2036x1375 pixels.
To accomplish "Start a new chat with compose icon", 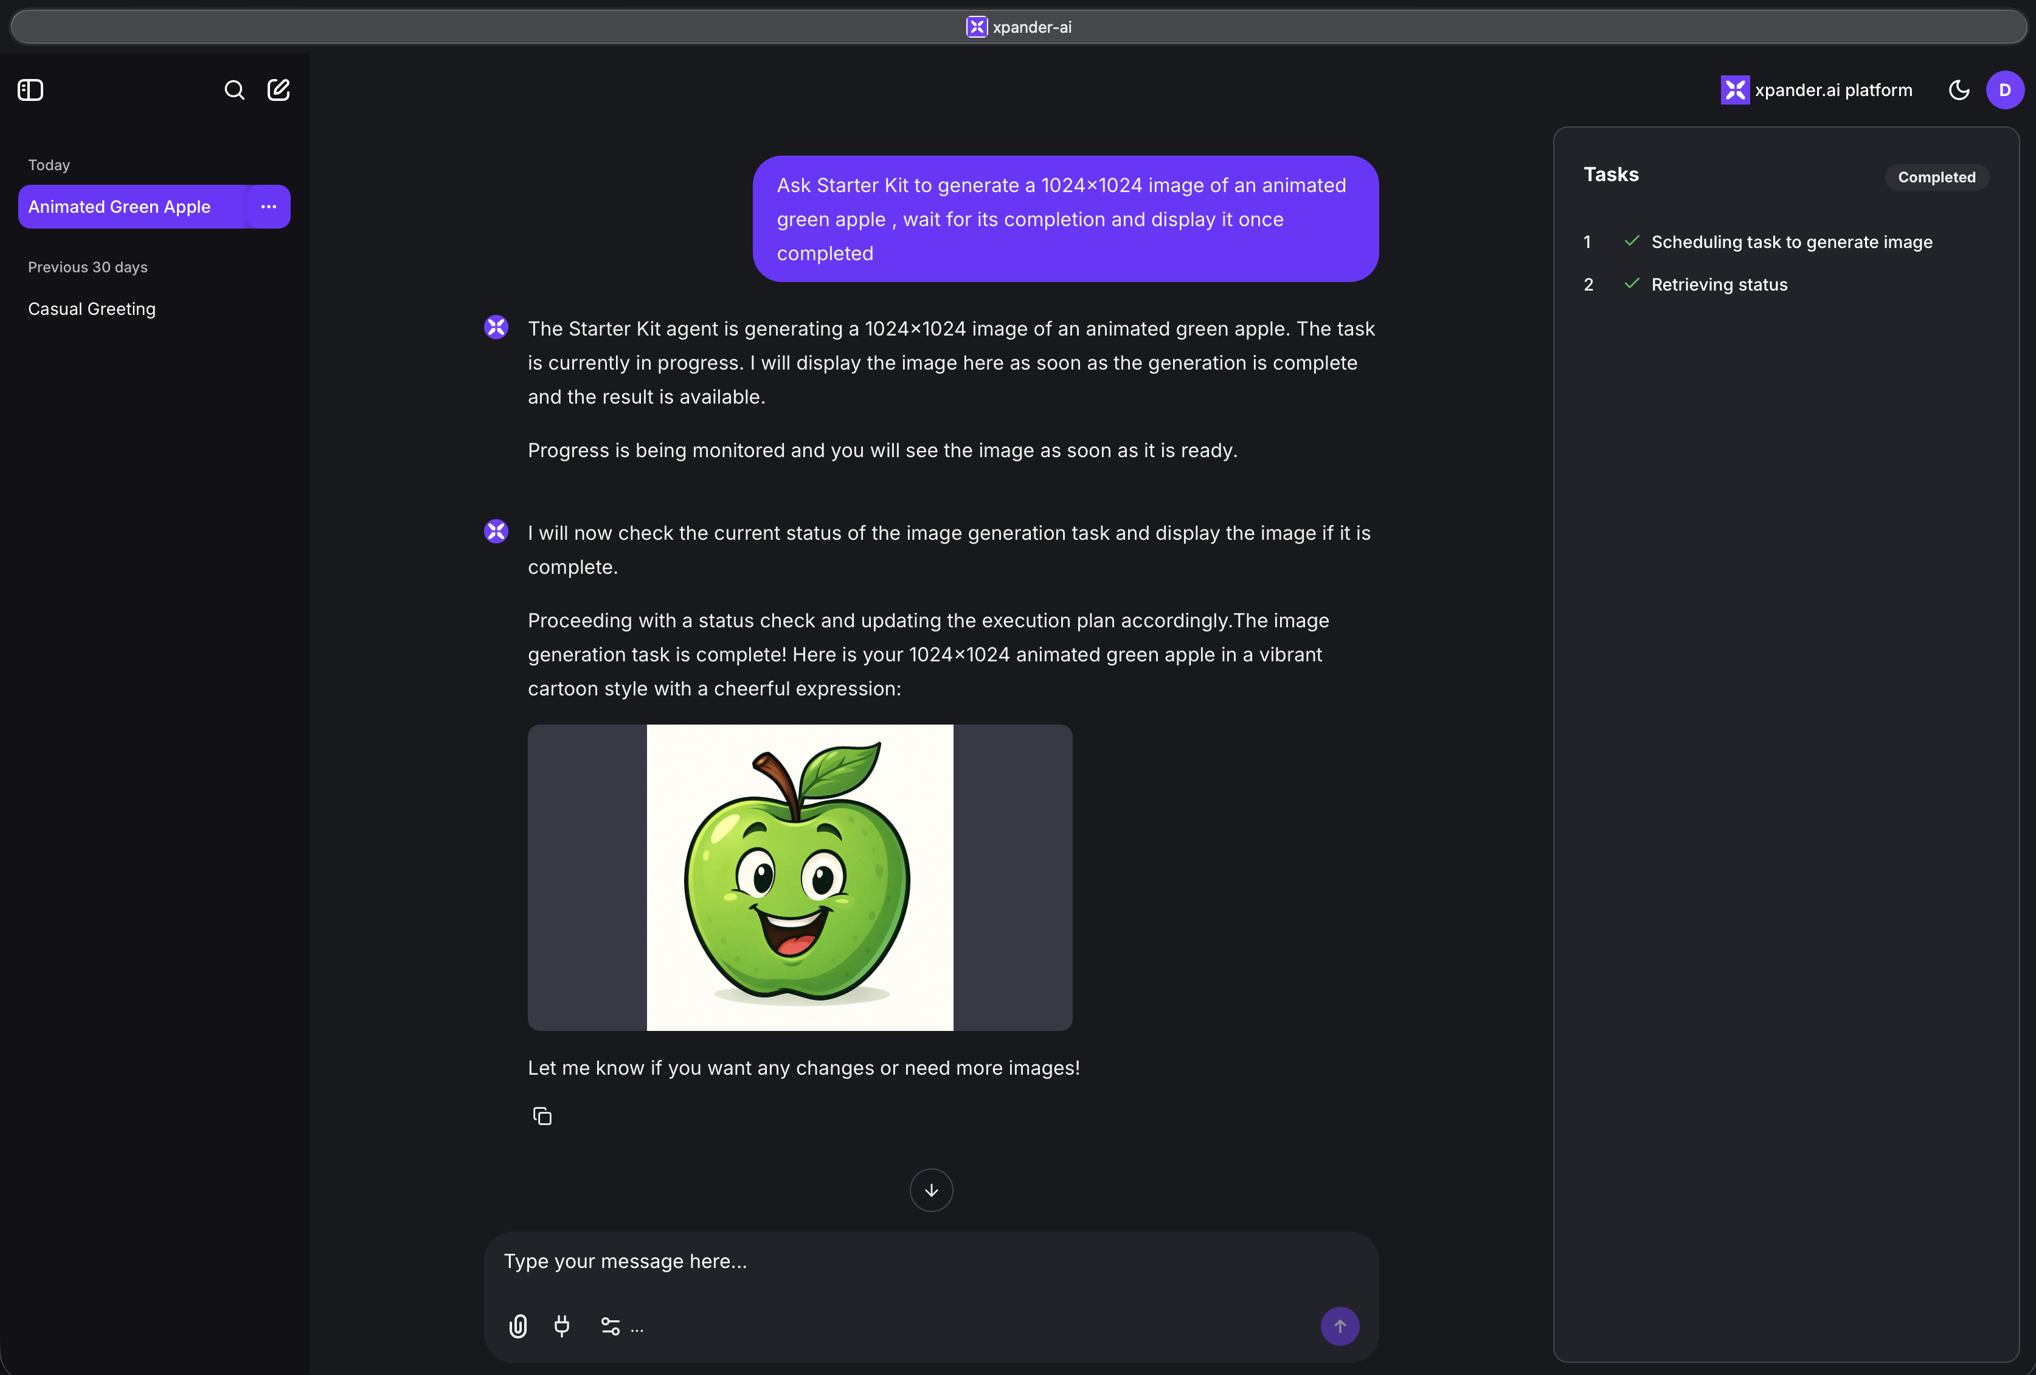I will [279, 90].
